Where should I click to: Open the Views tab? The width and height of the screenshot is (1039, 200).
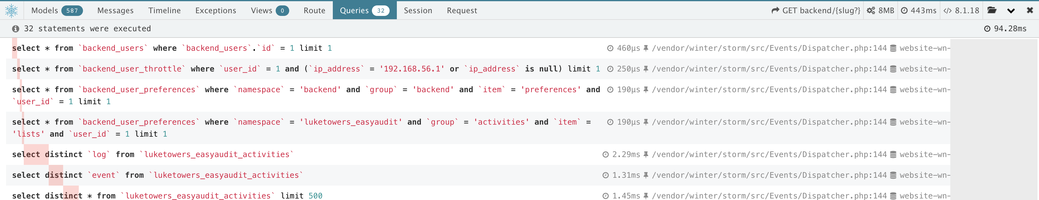270,11
